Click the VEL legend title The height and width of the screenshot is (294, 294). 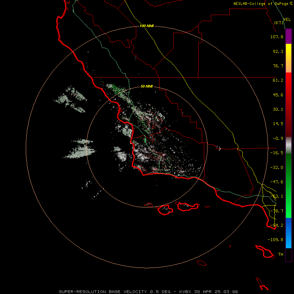287,20
